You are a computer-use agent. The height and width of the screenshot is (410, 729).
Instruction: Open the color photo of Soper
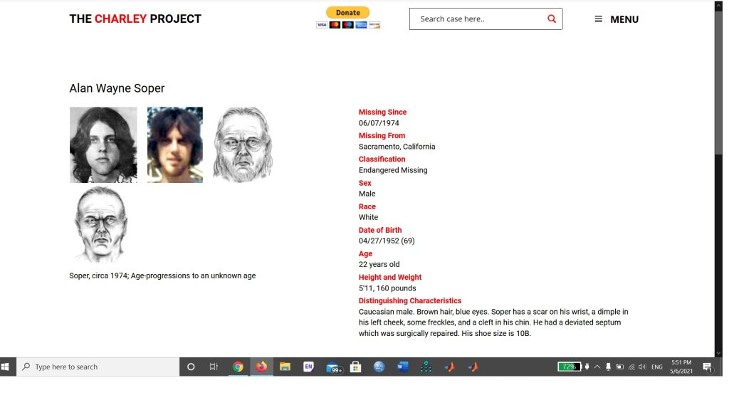175,144
